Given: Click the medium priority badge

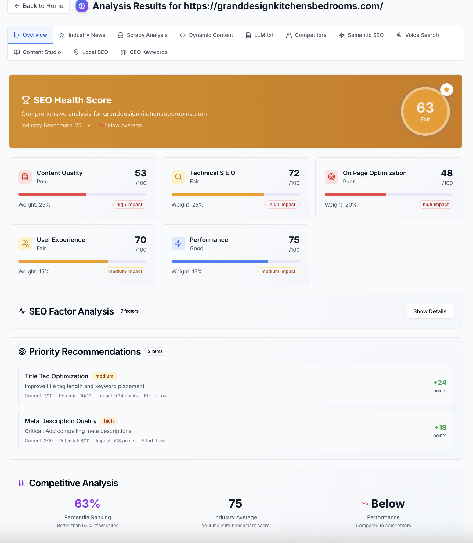Looking at the screenshot, I should (104, 376).
